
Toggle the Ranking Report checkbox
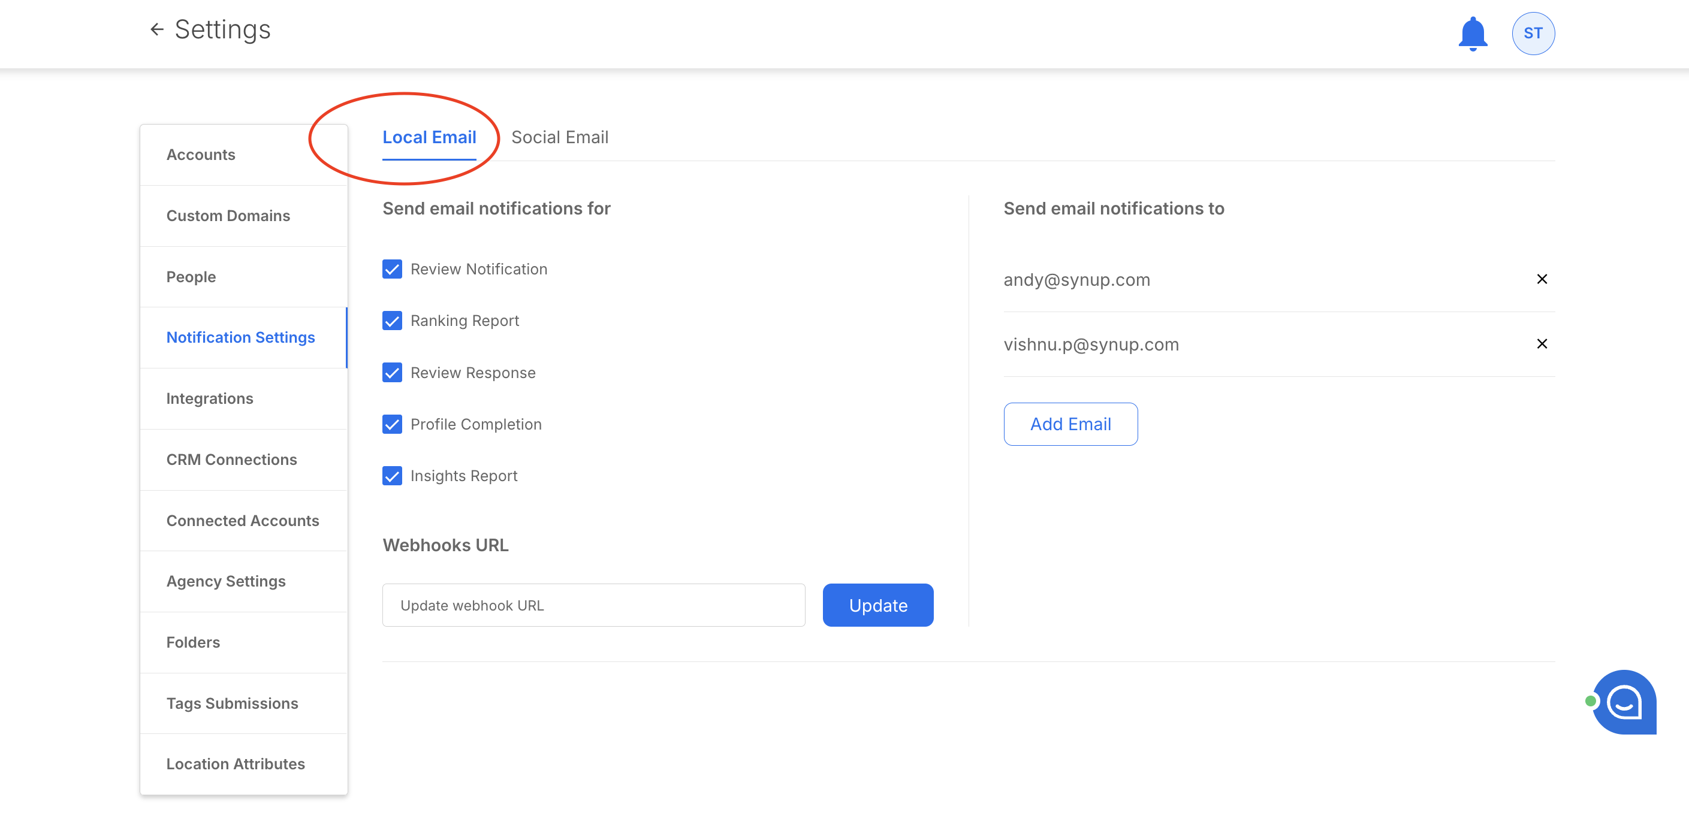(392, 321)
